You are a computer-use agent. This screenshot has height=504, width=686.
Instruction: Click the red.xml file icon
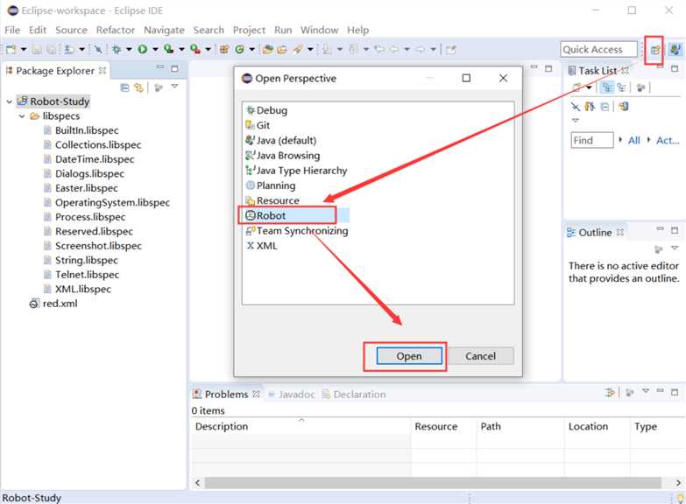(34, 304)
